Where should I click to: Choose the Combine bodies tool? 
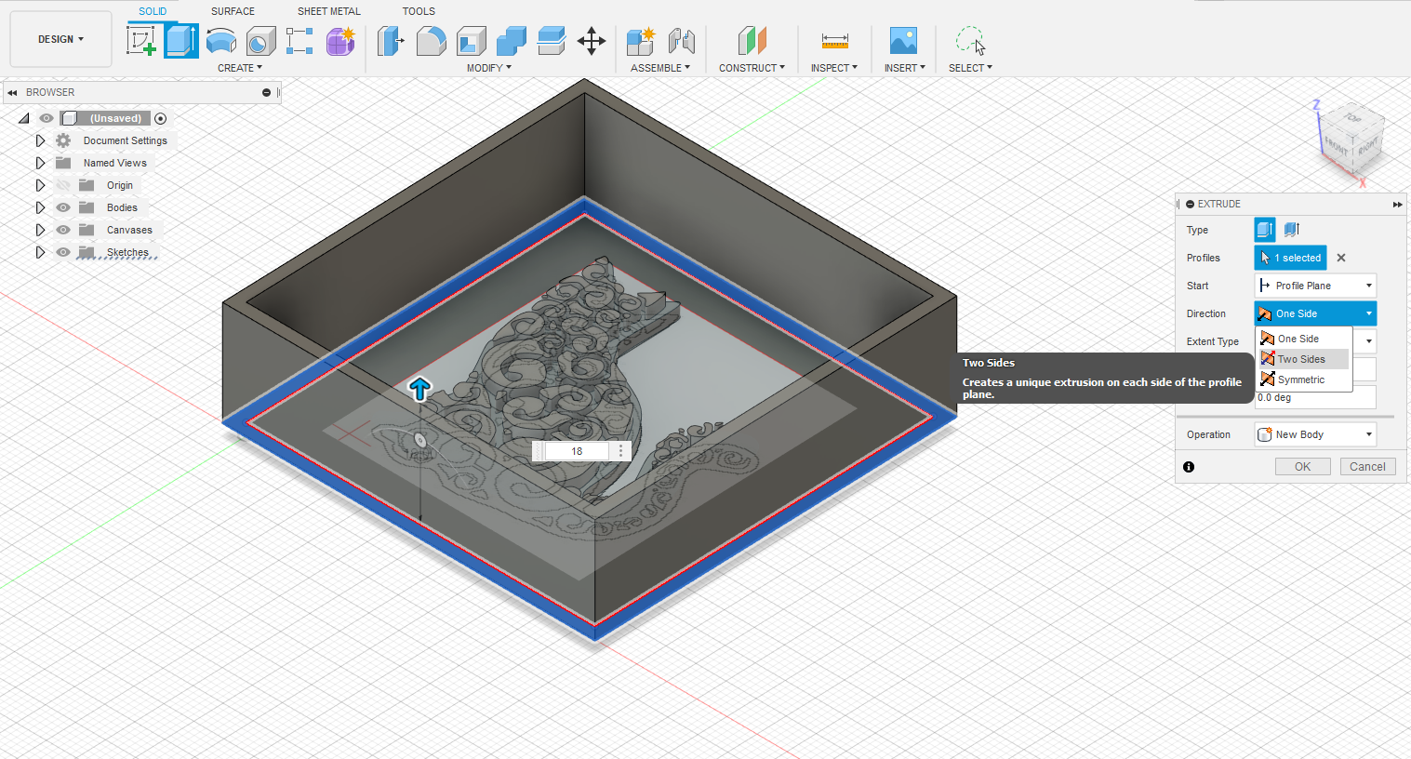pyautogui.click(x=512, y=41)
